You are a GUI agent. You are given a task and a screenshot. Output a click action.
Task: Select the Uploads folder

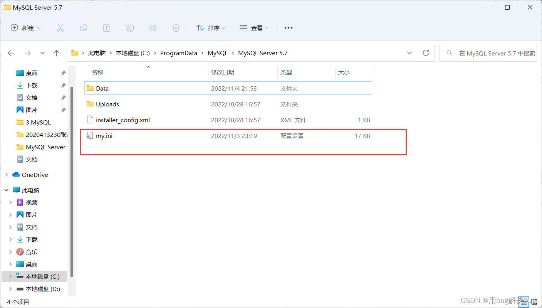click(x=228, y=104)
